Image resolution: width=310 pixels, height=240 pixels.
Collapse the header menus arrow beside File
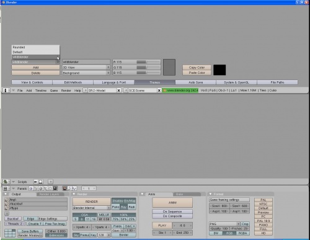point(14,91)
